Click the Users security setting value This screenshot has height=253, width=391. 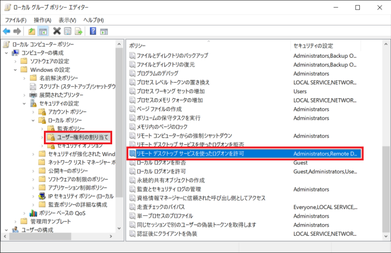tap(300, 92)
